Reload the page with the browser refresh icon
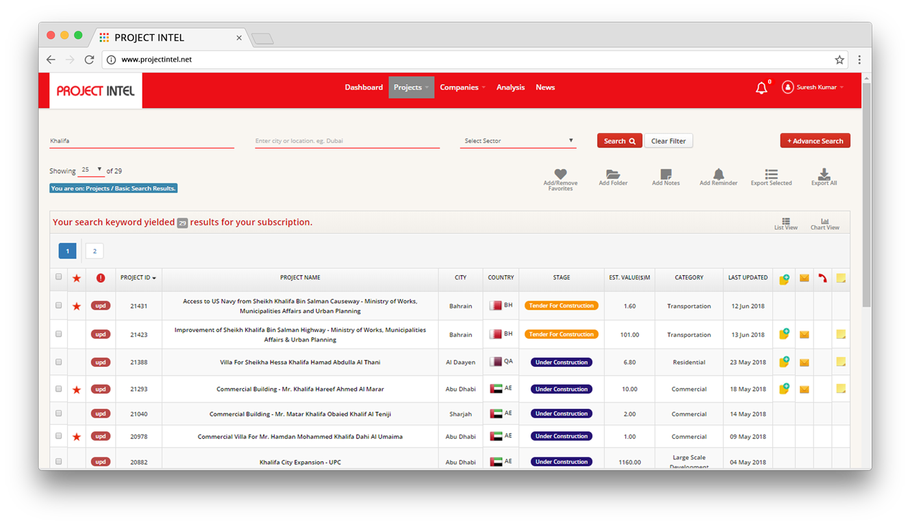The width and height of the screenshot is (910, 525). pyautogui.click(x=89, y=60)
